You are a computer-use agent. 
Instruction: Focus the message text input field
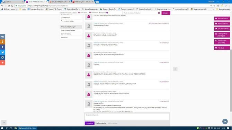point(127,117)
